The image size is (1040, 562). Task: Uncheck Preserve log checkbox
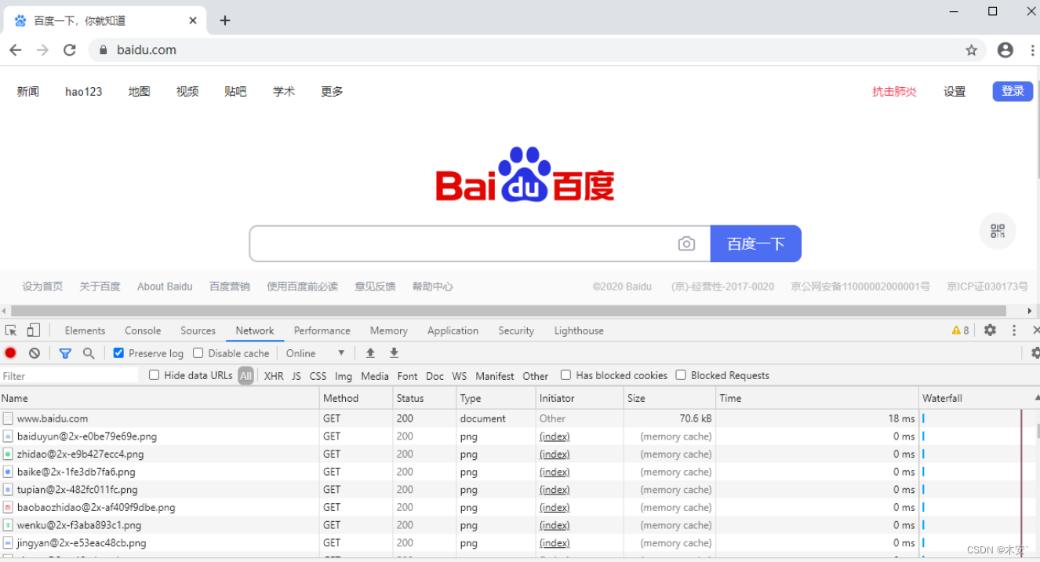118,353
